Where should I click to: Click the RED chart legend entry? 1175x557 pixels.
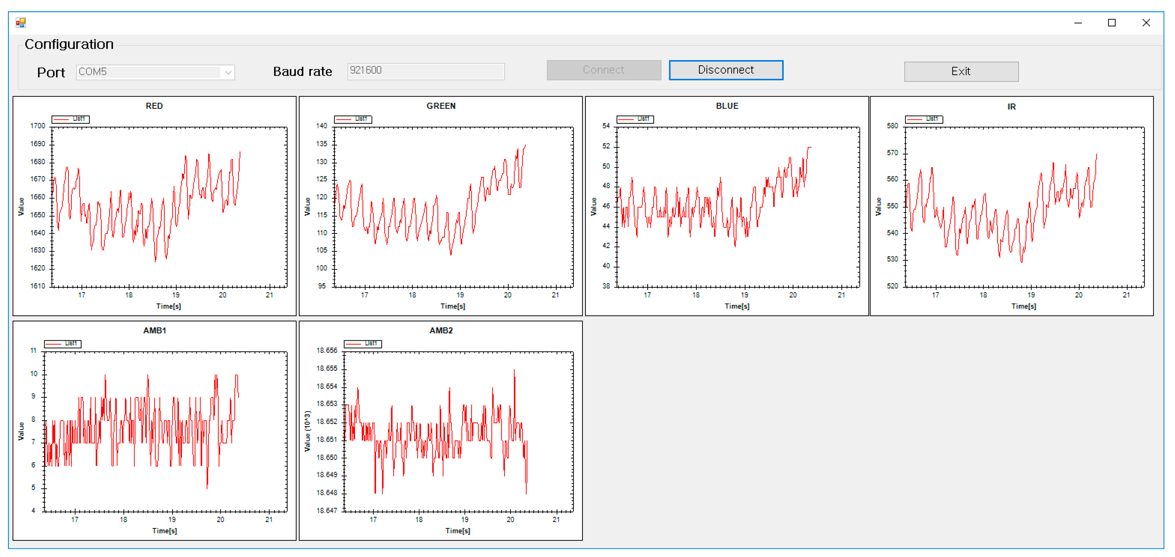click(70, 119)
